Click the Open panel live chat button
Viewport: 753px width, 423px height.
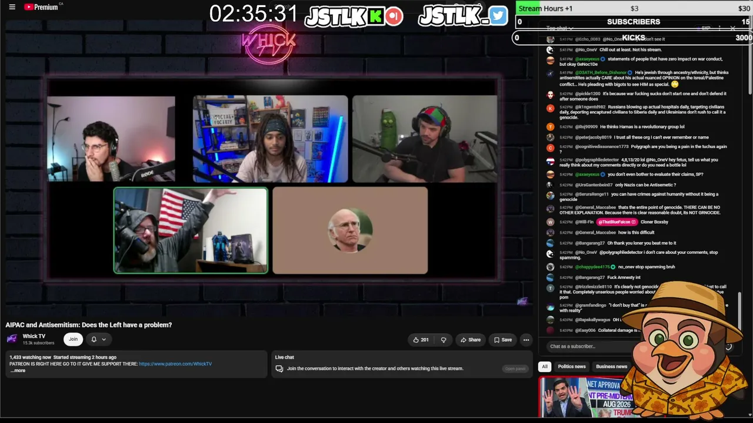click(515, 369)
